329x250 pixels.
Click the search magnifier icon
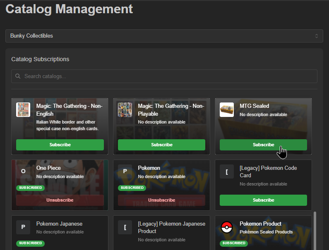tap(18, 76)
